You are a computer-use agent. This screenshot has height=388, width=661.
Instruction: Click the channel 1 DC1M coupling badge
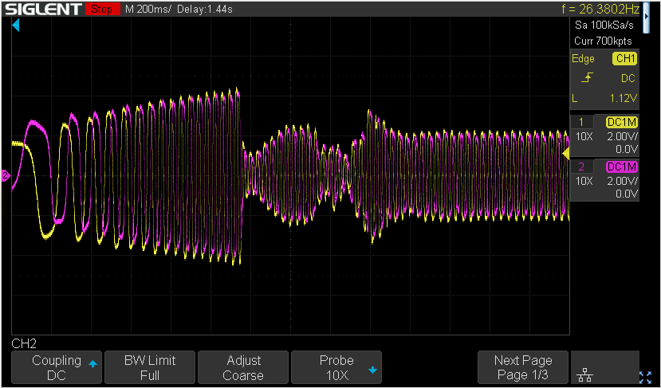point(622,122)
